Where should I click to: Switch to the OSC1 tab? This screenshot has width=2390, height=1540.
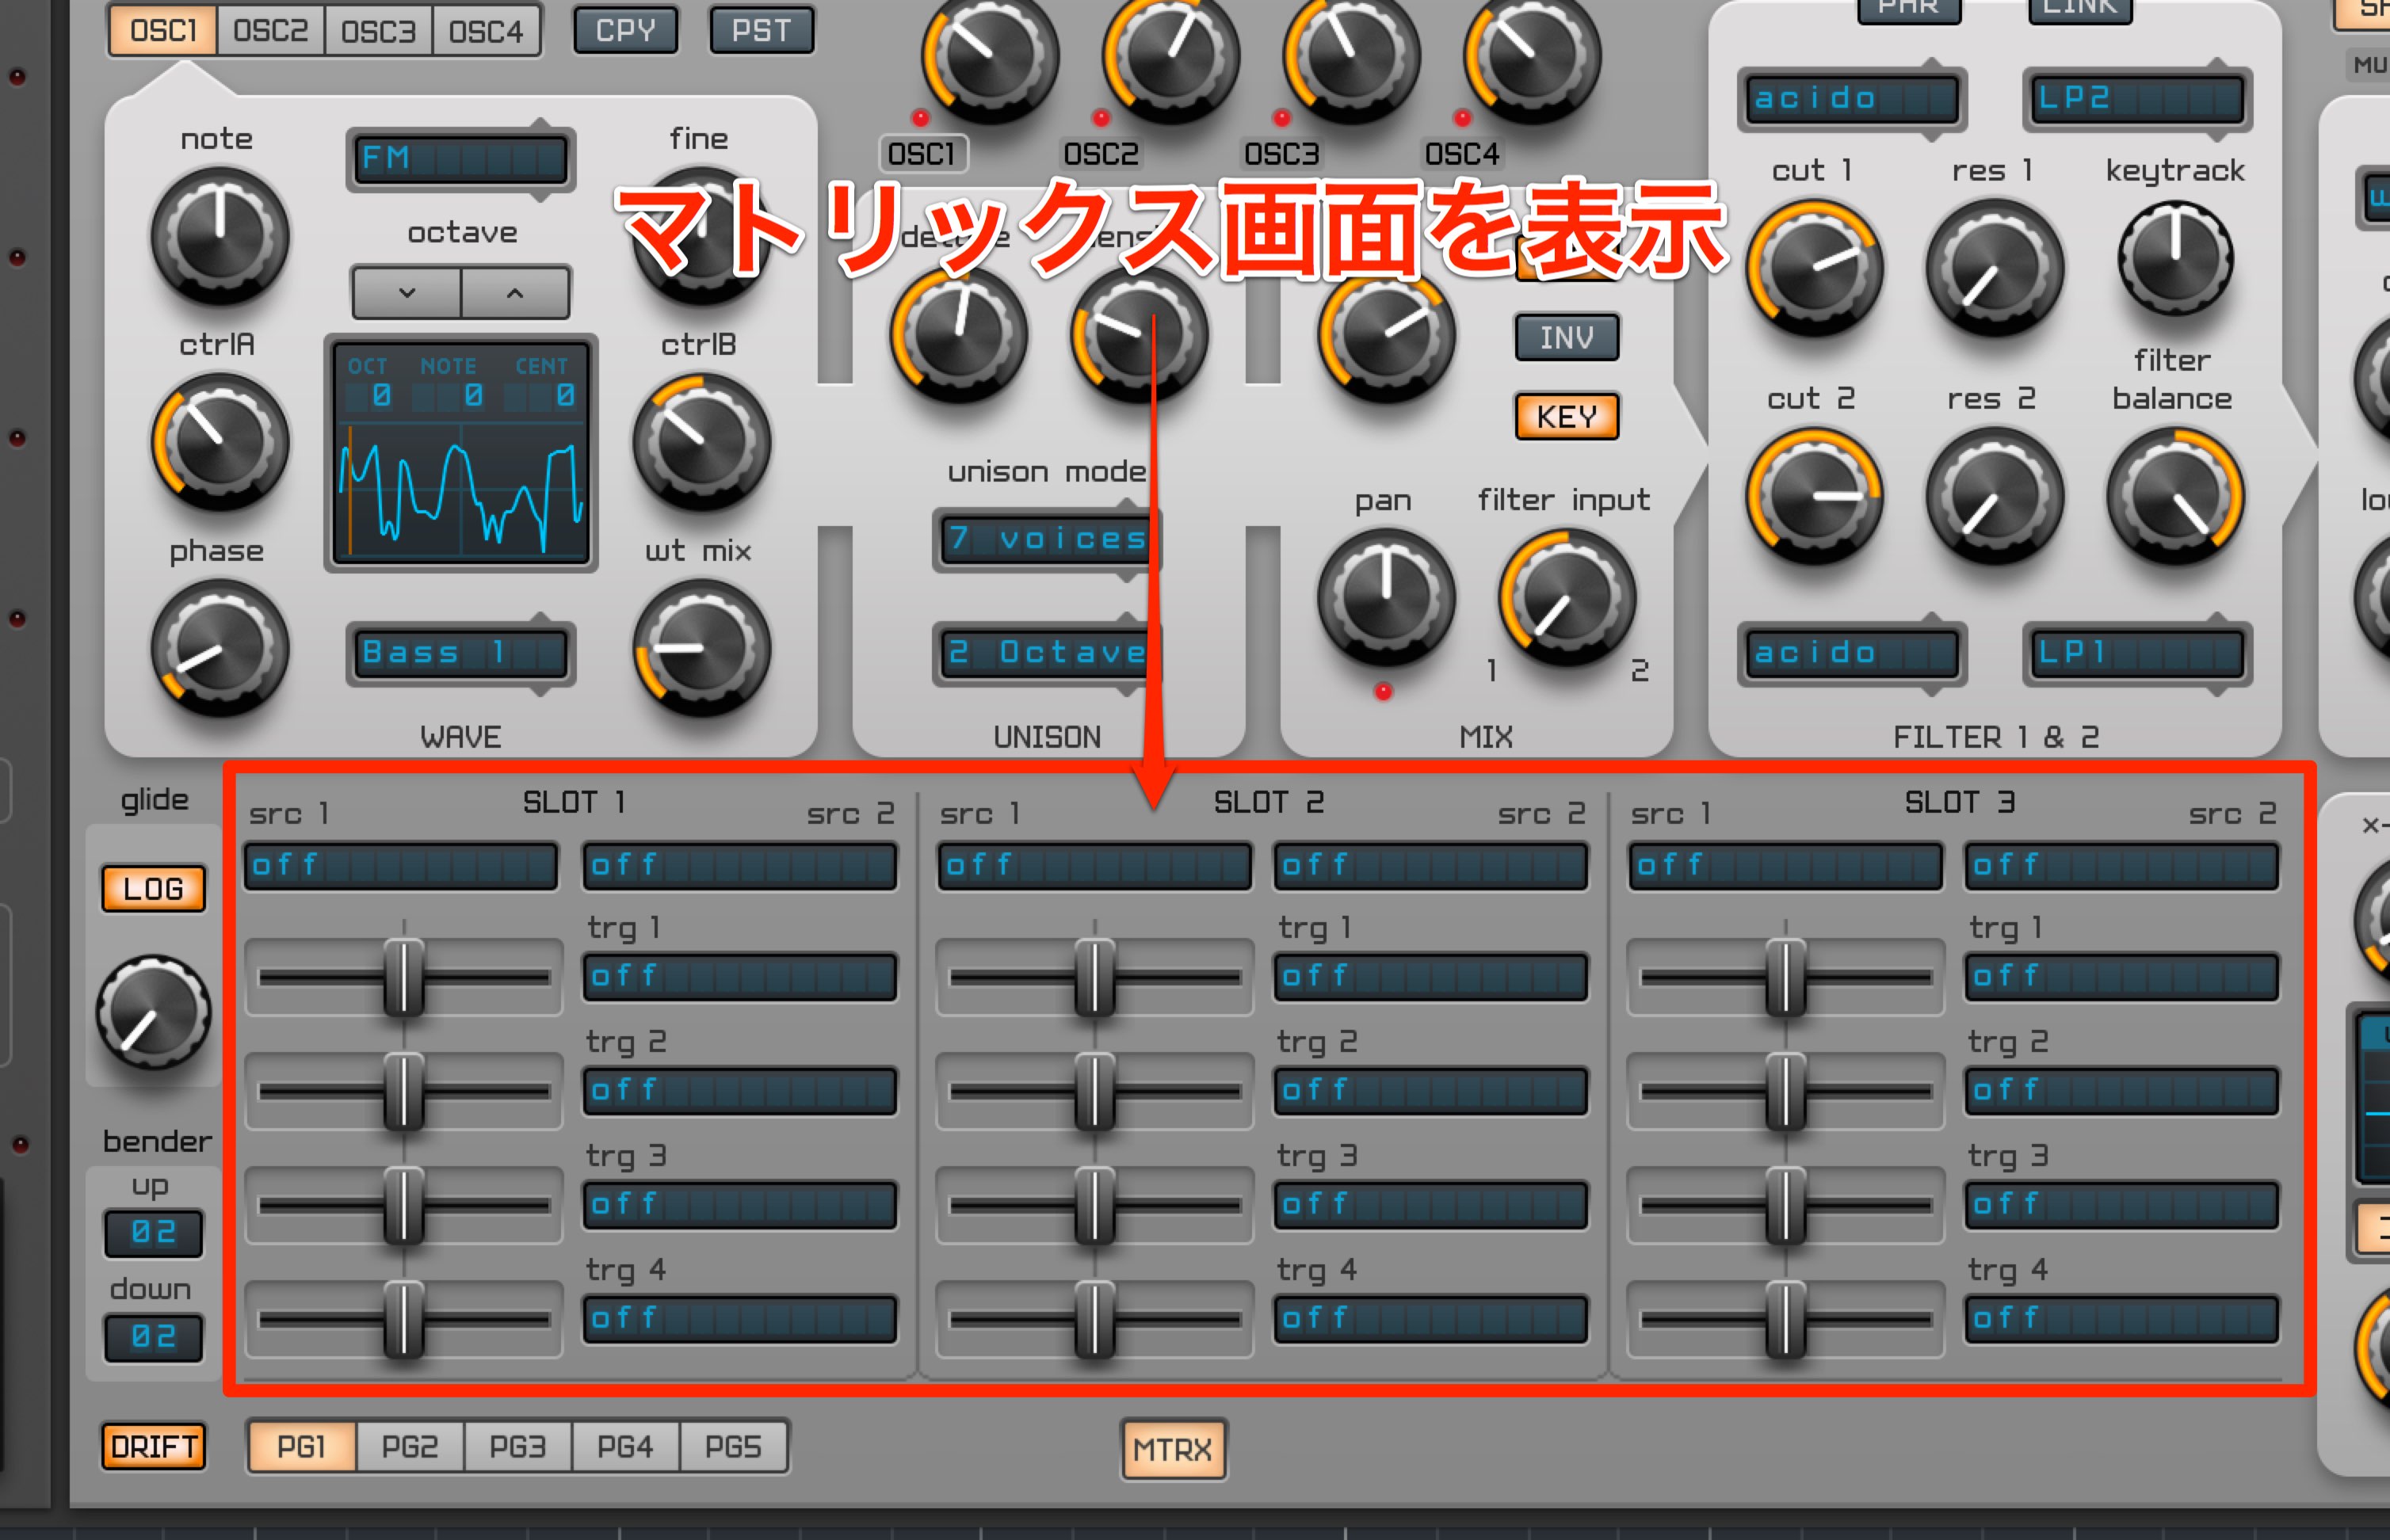point(163,31)
